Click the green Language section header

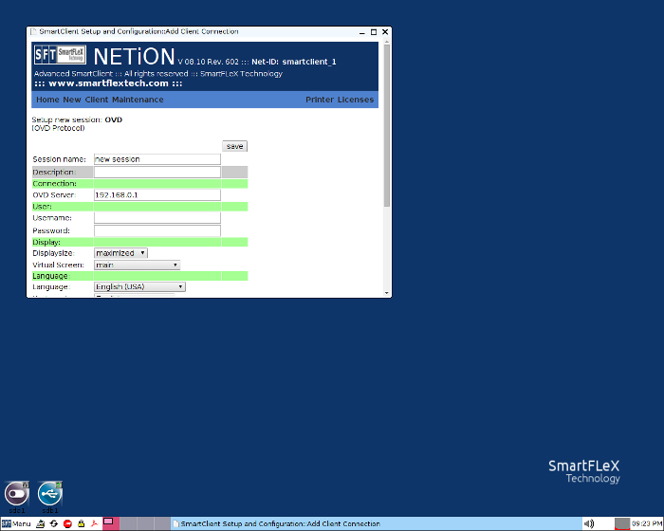pos(140,276)
